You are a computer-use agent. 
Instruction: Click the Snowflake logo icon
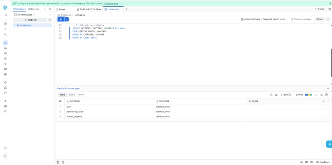click(x=5, y=8)
